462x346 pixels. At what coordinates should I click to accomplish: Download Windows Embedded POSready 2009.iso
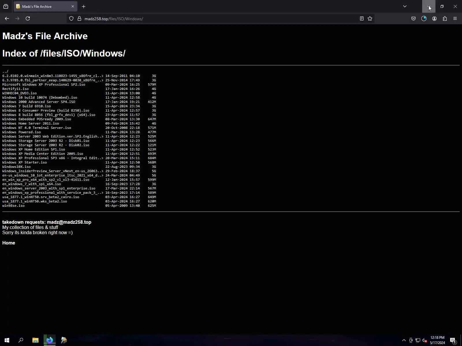[37, 119]
